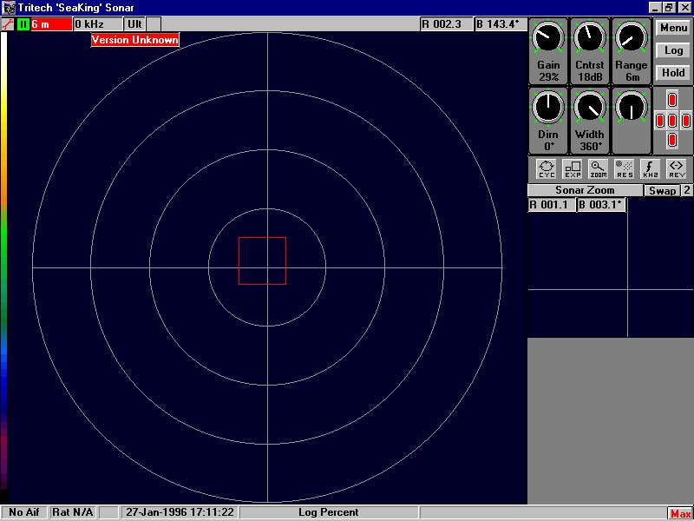Click the Width knob dial

[590, 109]
